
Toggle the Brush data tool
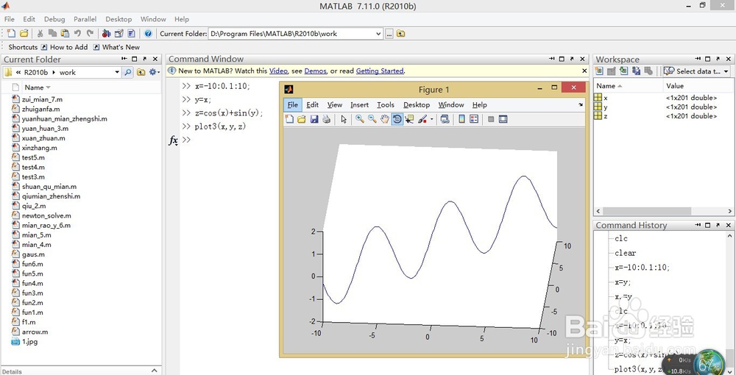(x=422, y=119)
